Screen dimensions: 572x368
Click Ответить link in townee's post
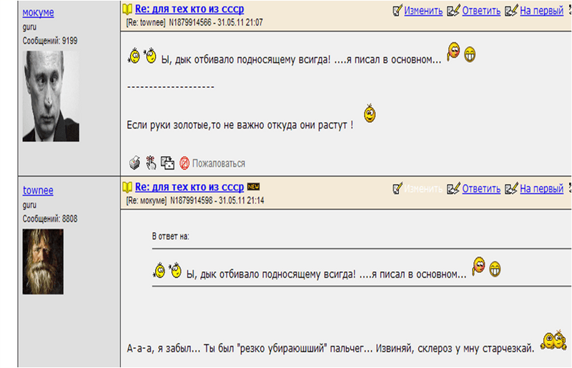coord(481,189)
